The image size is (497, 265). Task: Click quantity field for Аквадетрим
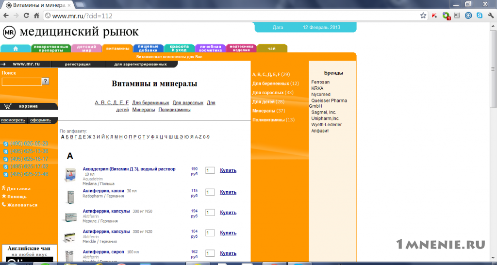pos(210,170)
